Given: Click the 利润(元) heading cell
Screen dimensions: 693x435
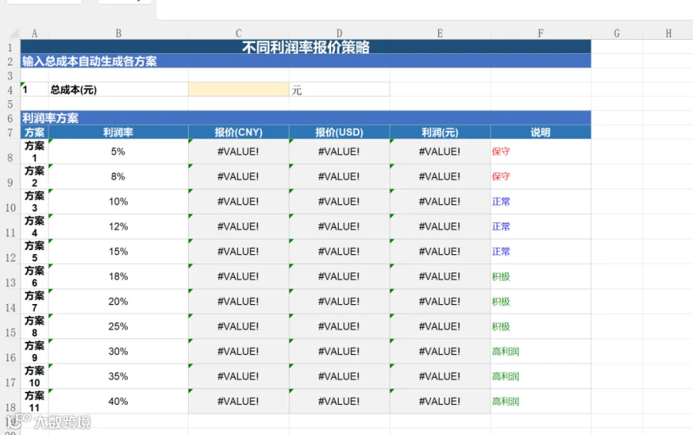Looking at the screenshot, I should (440, 132).
